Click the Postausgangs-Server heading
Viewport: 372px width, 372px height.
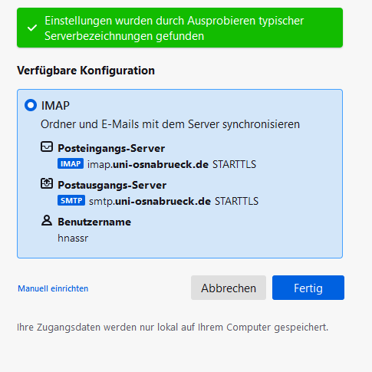(x=112, y=185)
